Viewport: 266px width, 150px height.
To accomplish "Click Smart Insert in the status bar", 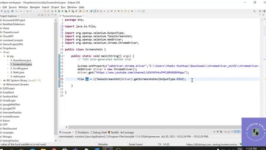I will coord(135,145).
